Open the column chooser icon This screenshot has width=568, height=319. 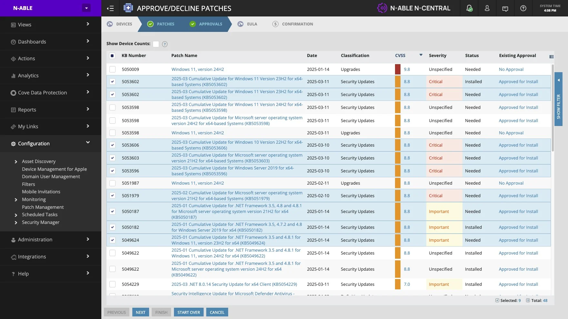coord(551,57)
